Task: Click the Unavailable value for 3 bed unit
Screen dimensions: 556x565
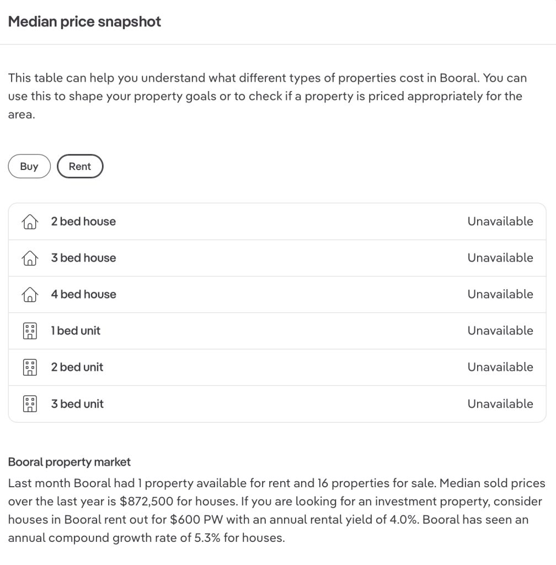Action: tap(500, 404)
